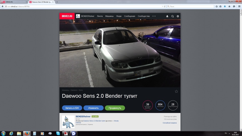Open the Bender robot avatar image
This screenshot has width=242, height=136.
[68, 122]
